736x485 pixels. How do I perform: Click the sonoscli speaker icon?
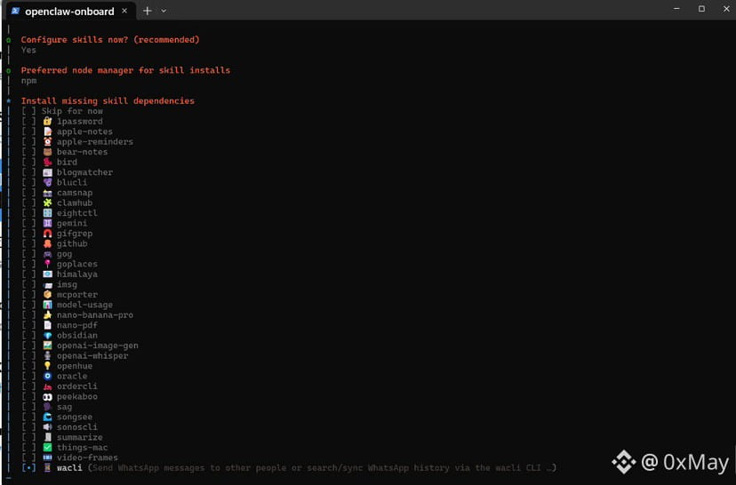48,427
